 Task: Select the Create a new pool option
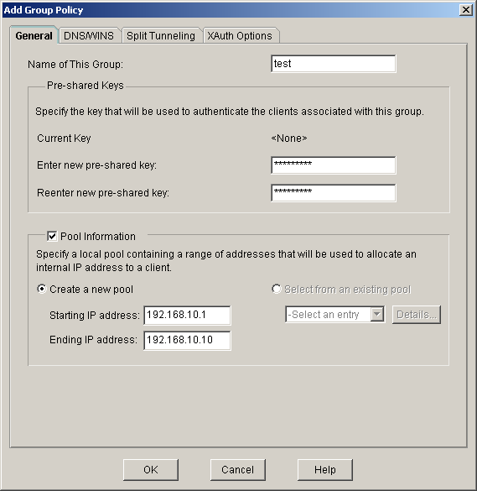pos(41,289)
